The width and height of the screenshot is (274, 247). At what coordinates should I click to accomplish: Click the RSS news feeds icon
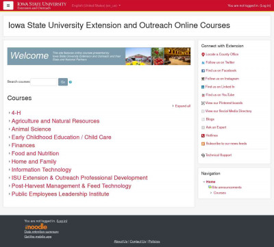(203, 144)
